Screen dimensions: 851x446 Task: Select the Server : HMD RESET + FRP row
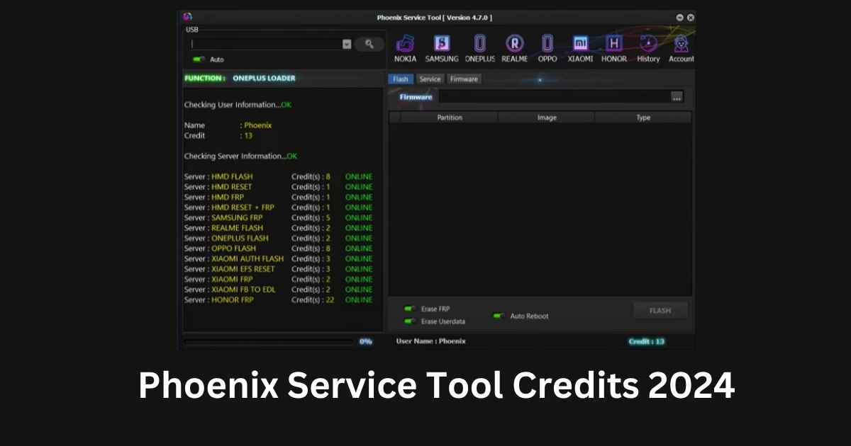[x=278, y=207]
